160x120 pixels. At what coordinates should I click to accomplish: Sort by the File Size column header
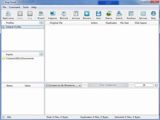[x=124, y=23]
